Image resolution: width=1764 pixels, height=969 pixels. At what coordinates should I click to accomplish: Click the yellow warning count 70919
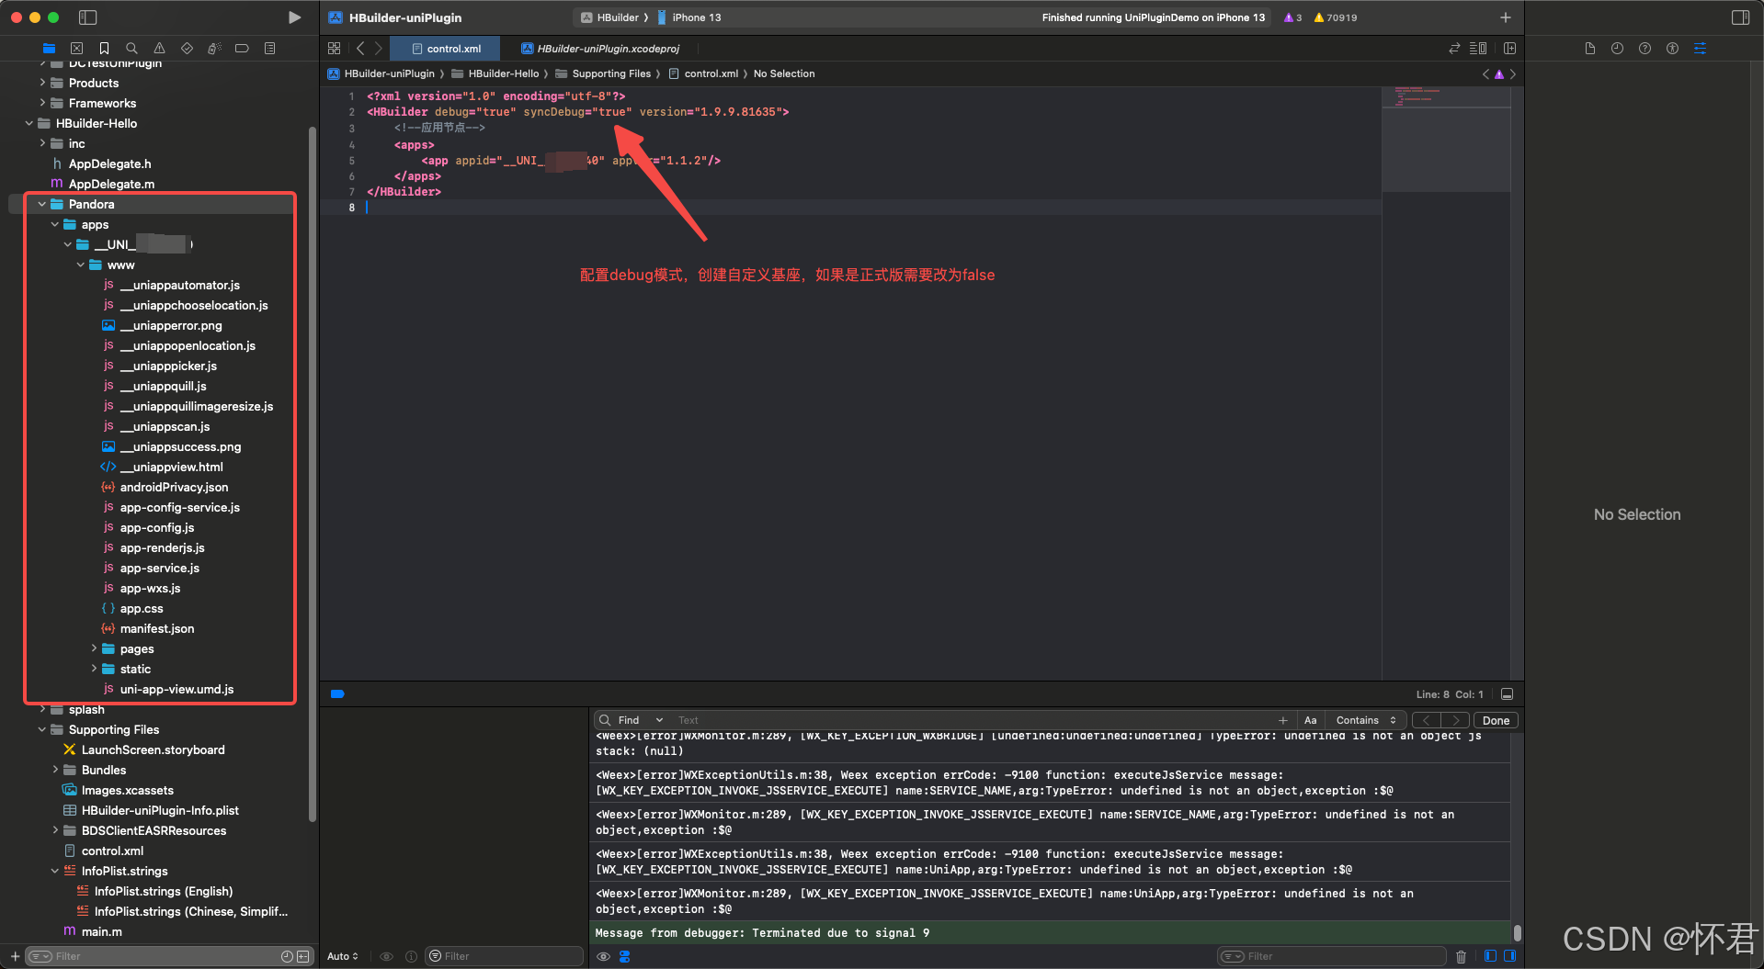point(1336,17)
